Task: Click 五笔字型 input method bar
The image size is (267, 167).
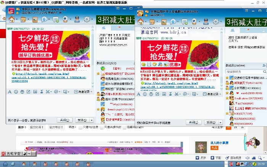Action: click(x=18, y=154)
